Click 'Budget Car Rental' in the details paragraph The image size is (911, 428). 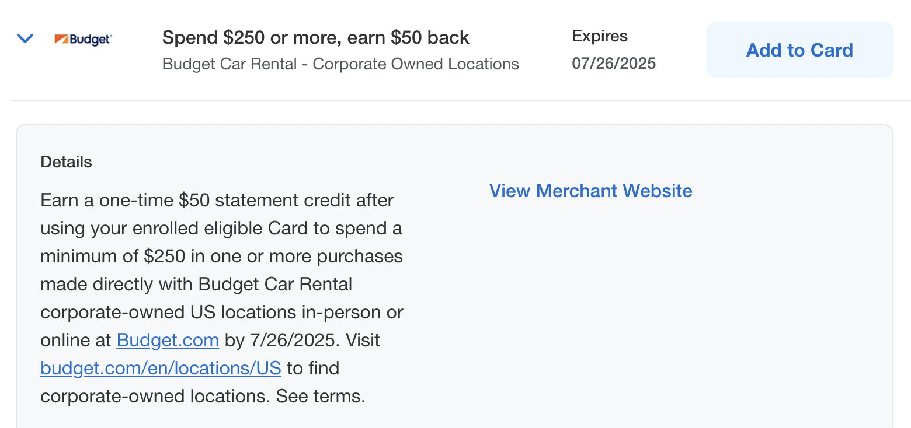tap(275, 285)
